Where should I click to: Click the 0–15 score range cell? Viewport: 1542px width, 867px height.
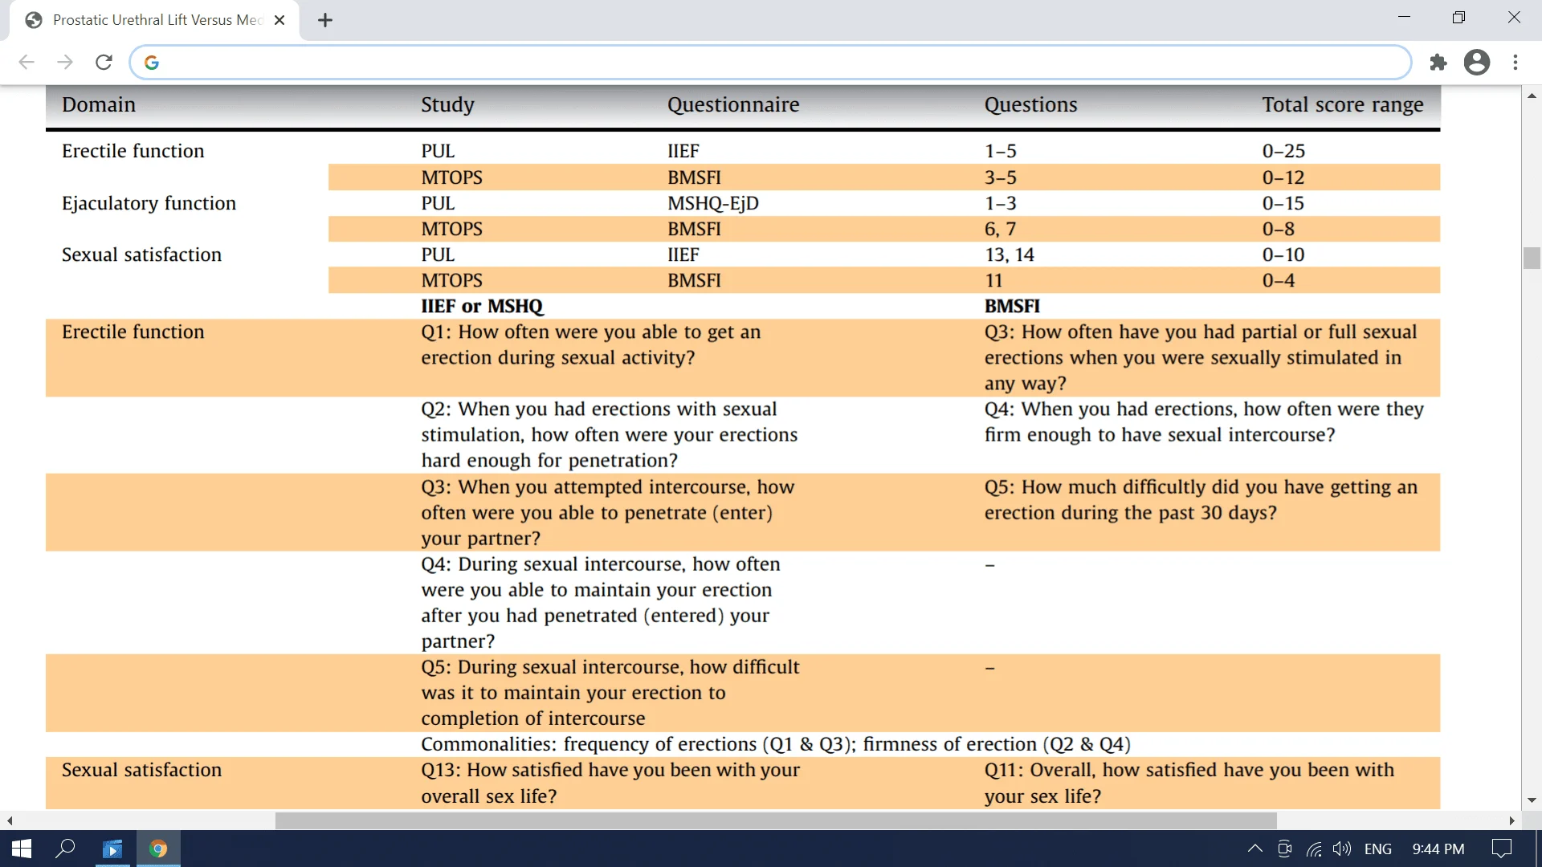1283,203
